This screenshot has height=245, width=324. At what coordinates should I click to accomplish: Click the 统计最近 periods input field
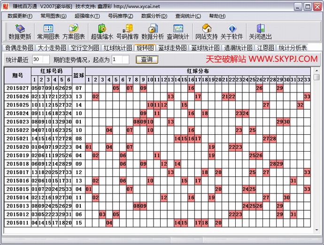click(x=41, y=60)
